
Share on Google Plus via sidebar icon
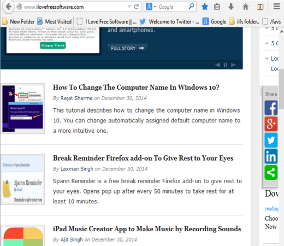tap(271, 124)
